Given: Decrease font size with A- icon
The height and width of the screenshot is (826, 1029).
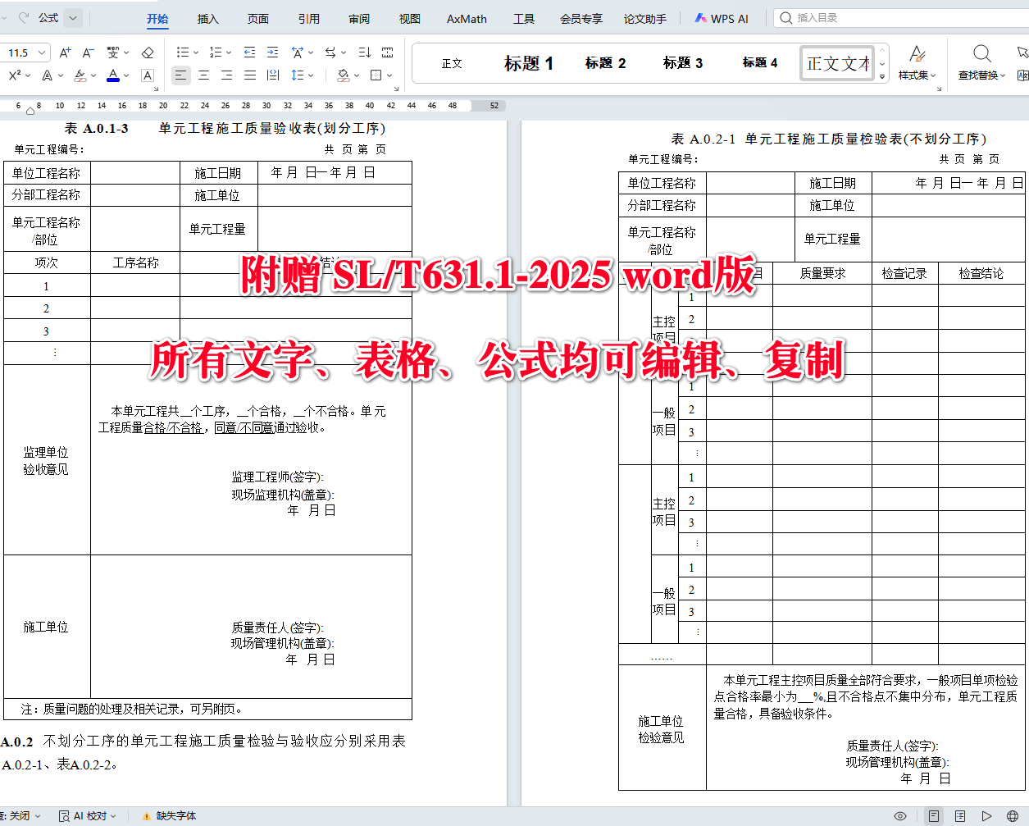Looking at the screenshot, I should [89, 52].
